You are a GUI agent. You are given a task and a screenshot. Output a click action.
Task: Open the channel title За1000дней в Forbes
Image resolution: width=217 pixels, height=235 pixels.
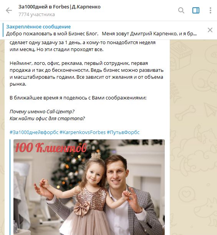(x=60, y=7)
